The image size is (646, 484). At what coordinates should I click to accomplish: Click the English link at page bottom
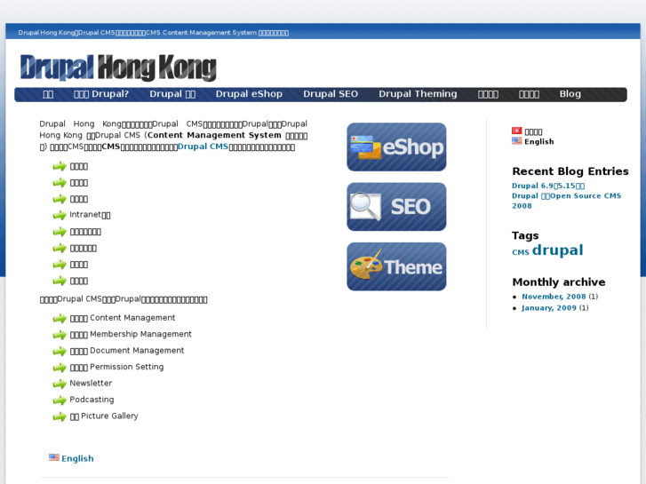(77, 458)
